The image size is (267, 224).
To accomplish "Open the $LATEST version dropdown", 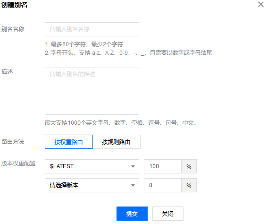I will pyautogui.click(x=92, y=166).
